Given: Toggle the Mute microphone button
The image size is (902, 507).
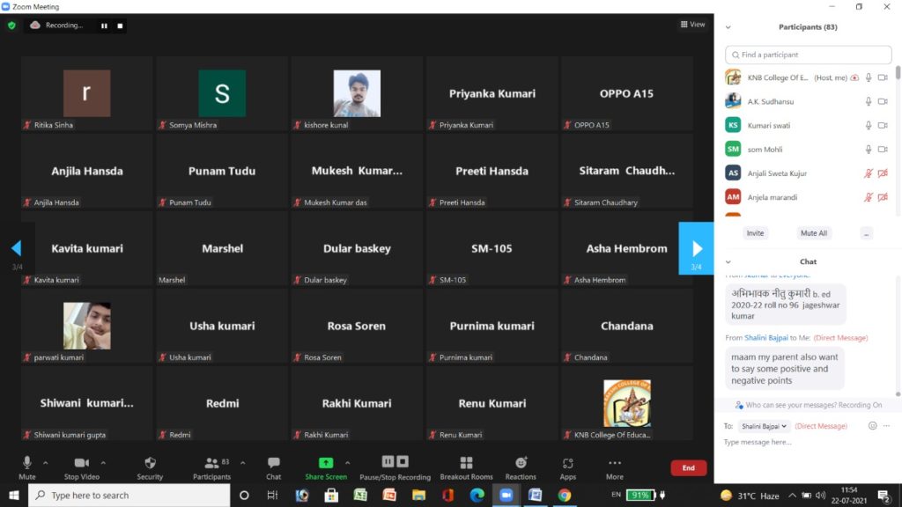Looking at the screenshot, I should tap(27, 463).
